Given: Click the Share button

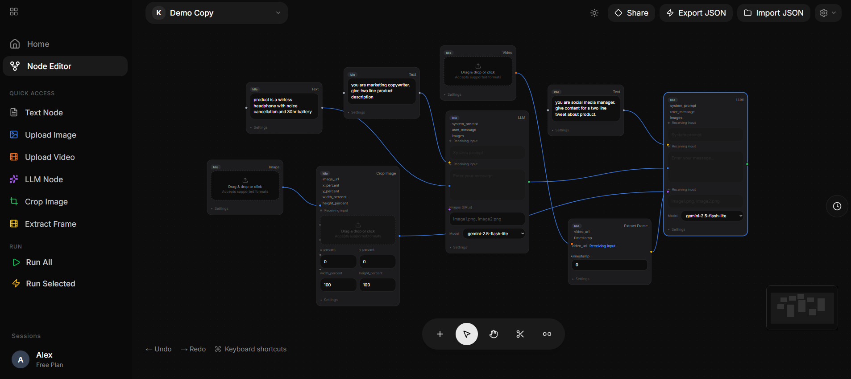Looking at the screenshot, I should tap(631, 13).
